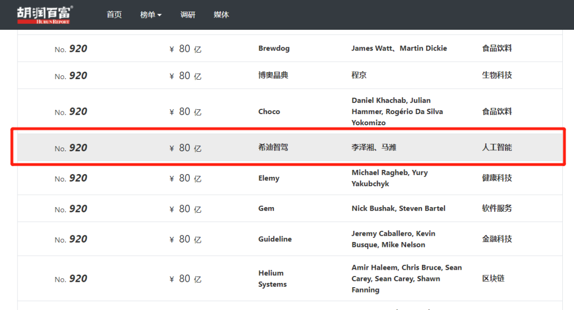Viewport: 574px width, 310px height.
Task: Open the 首页 home menu item
Action: coord(114,15)
